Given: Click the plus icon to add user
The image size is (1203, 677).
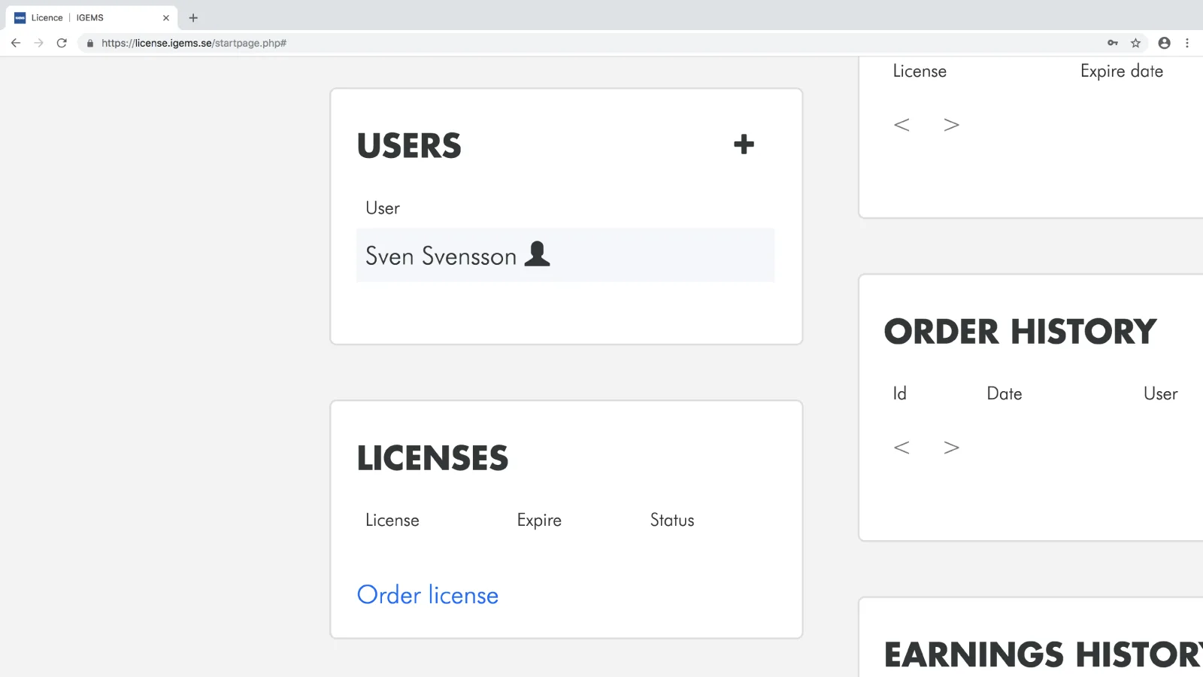Looking at the screenshot, I should pos(744,144).
